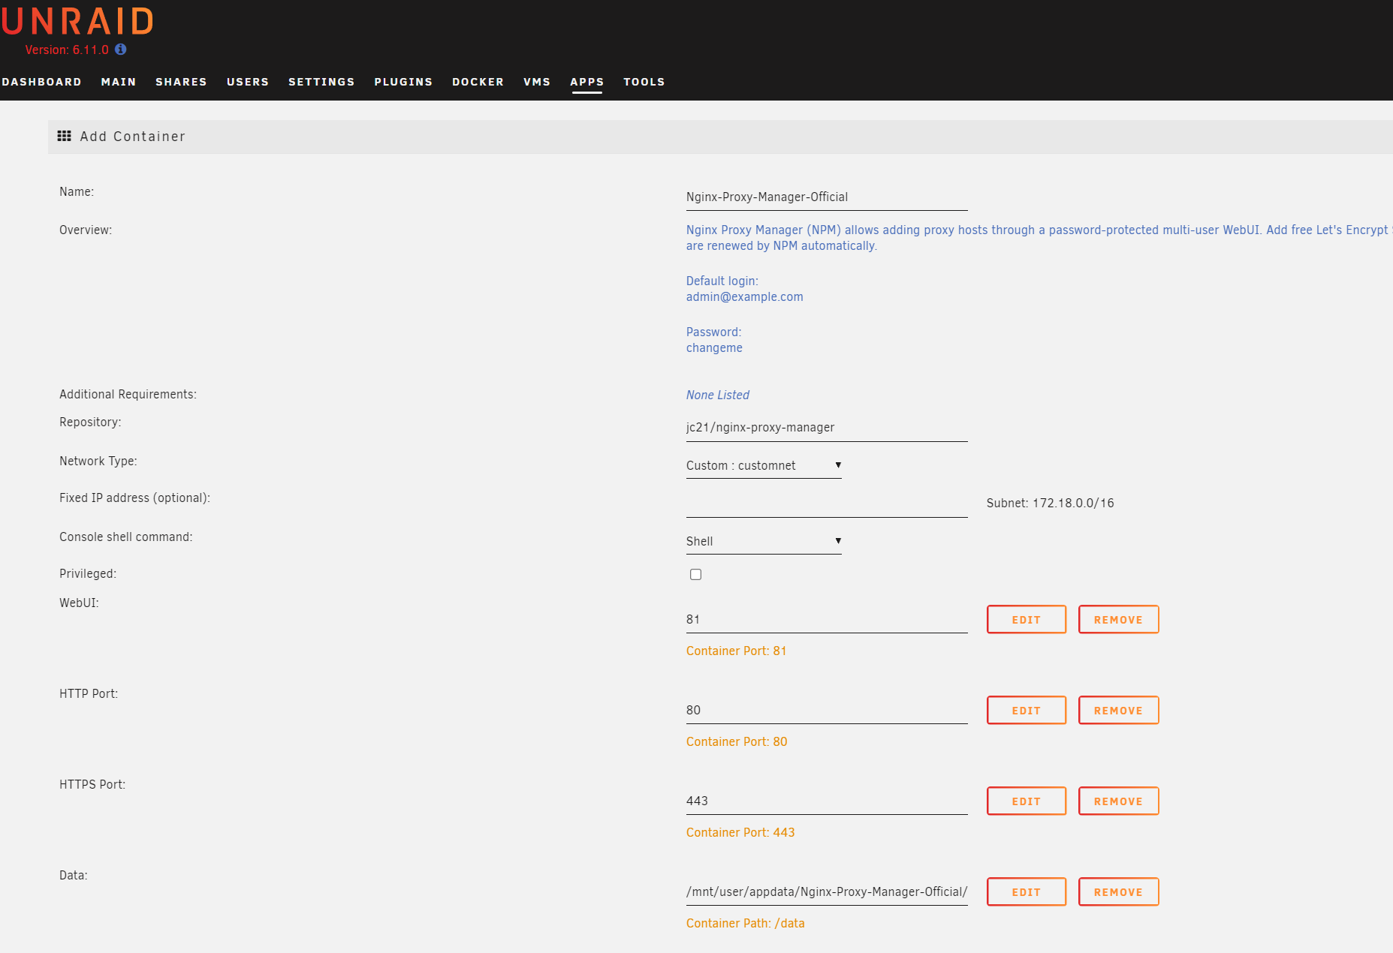Remove the HTTP Port setting
Viewport: 1393px width, 953px height.
coord(1119,711)
